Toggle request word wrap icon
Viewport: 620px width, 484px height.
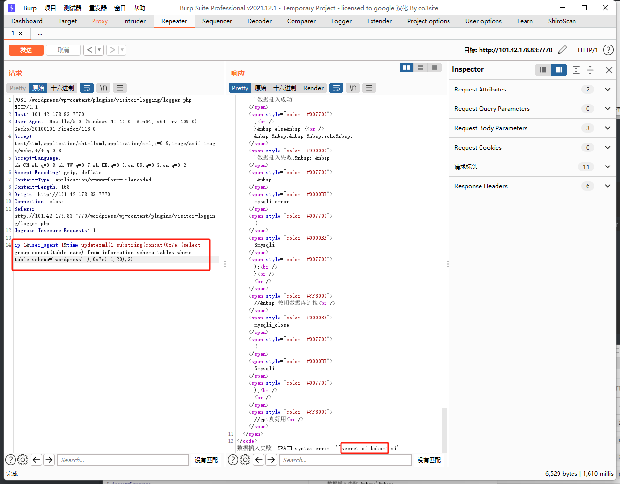[x=87, y=88]
